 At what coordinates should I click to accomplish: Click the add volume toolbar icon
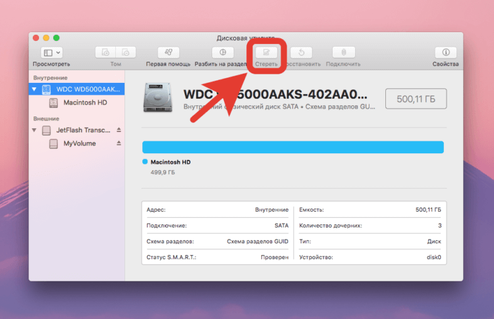tap(105, 52)
